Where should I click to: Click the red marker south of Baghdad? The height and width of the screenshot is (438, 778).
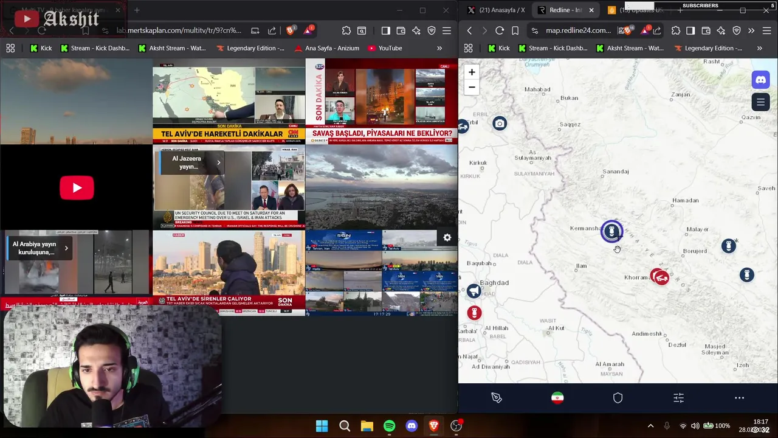pyautogui.click(x=474, y=313)
